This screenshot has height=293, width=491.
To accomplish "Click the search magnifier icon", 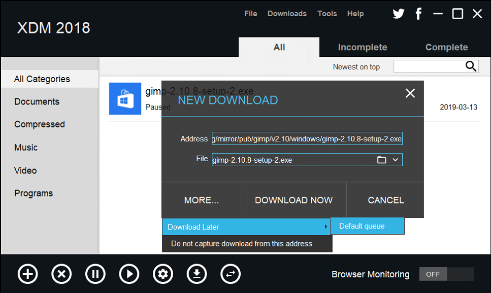I will coord(471,66).
